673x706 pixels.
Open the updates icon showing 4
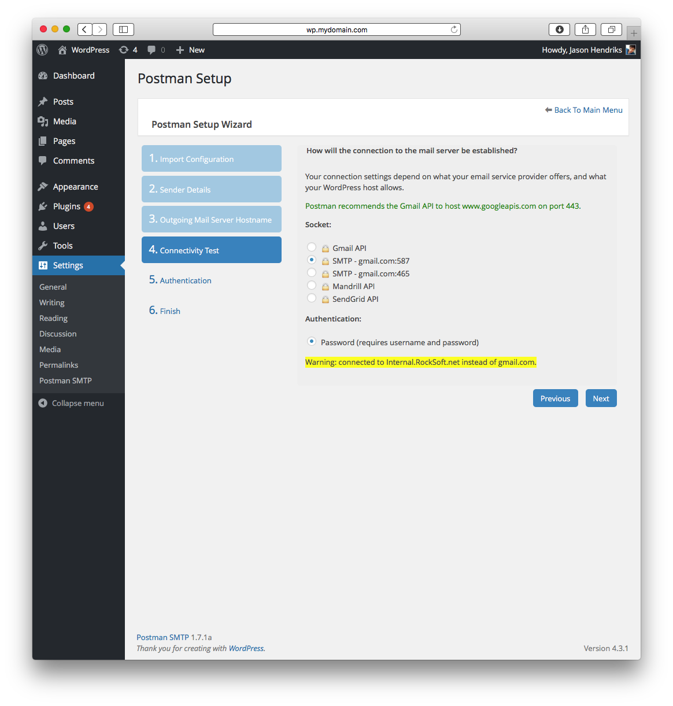tap(124, 50)
